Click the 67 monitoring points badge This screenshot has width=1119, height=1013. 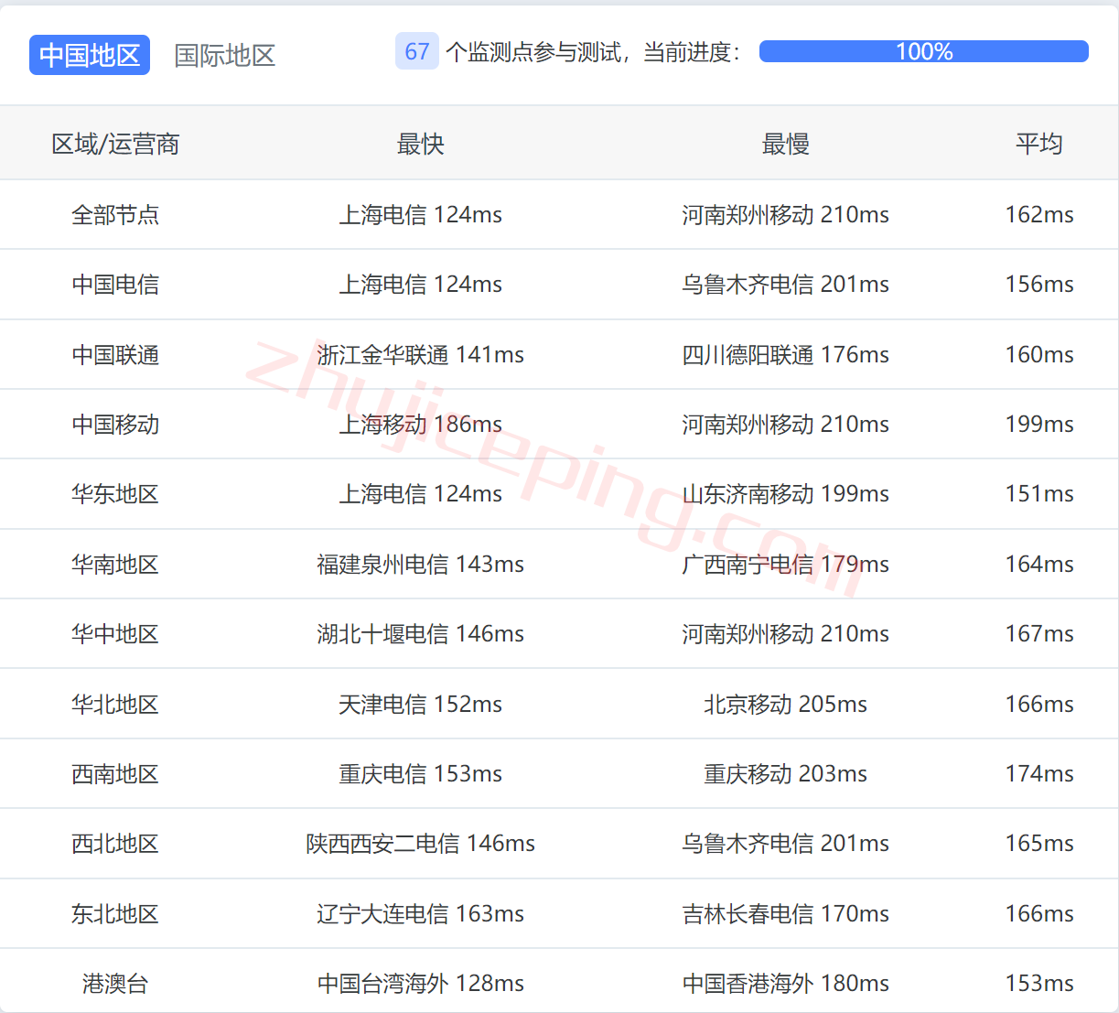point(416,51)
